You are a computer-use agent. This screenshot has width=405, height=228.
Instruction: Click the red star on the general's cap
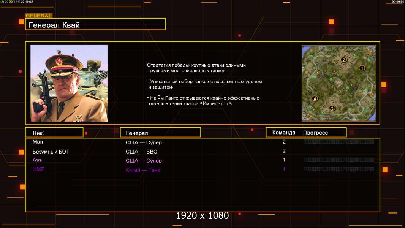tap(59, 60)
